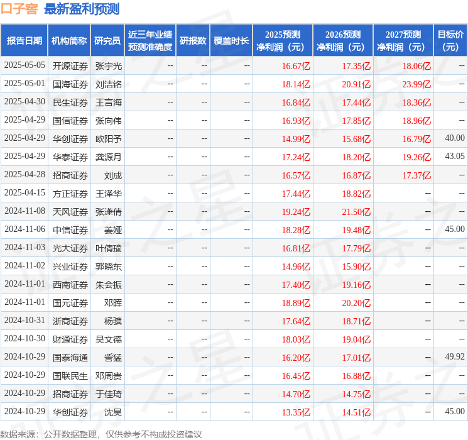Open the 开源证券 institution entry
The width and height of the screenshot is (468, 440).
tap(70, 65)
